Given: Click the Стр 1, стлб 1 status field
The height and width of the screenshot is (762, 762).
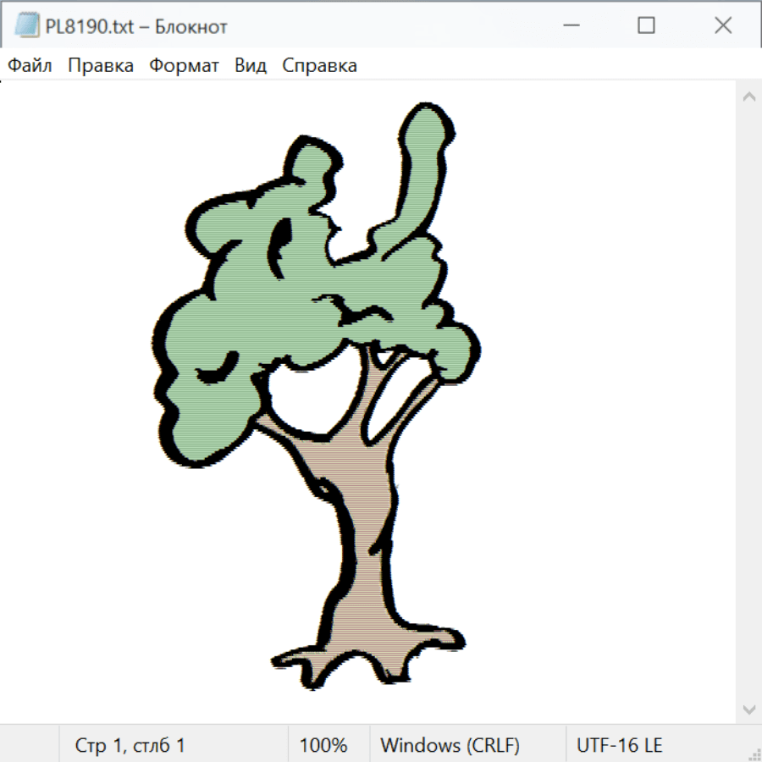Looking at the screenshot, I should click(130, 746).
